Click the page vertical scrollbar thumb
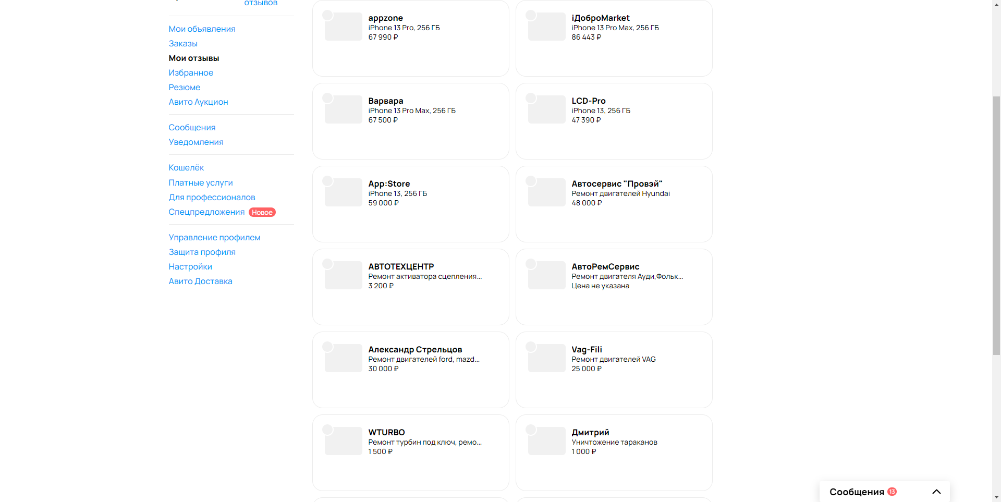This screenshot has height=502, width=1001. [x=996, y=225]
